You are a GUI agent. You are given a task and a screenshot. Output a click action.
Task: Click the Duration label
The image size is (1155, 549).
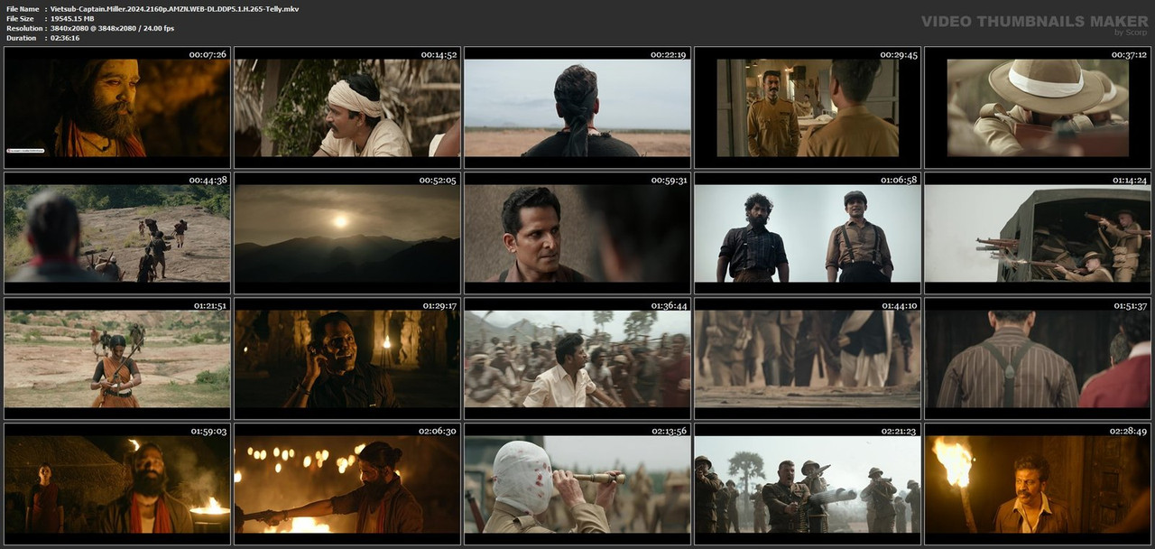[x=21, y=38]
